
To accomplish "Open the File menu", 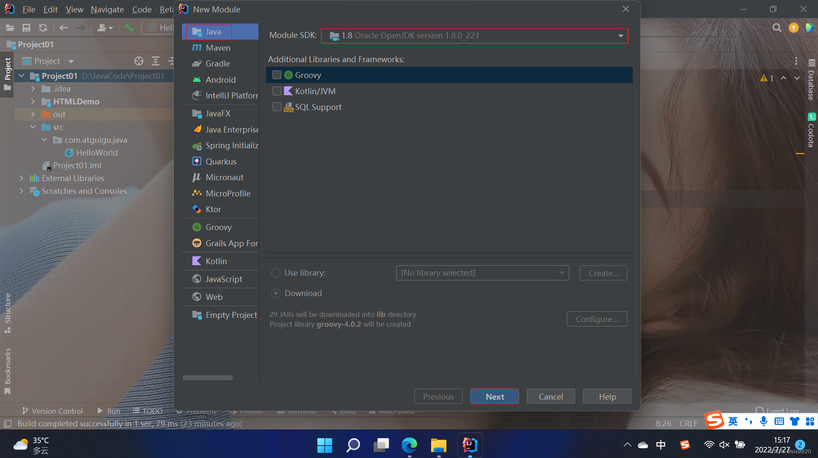I will (x=29, y=9).
